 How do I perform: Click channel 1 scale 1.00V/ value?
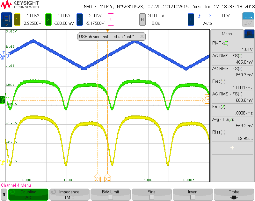(x=33, y=16)
